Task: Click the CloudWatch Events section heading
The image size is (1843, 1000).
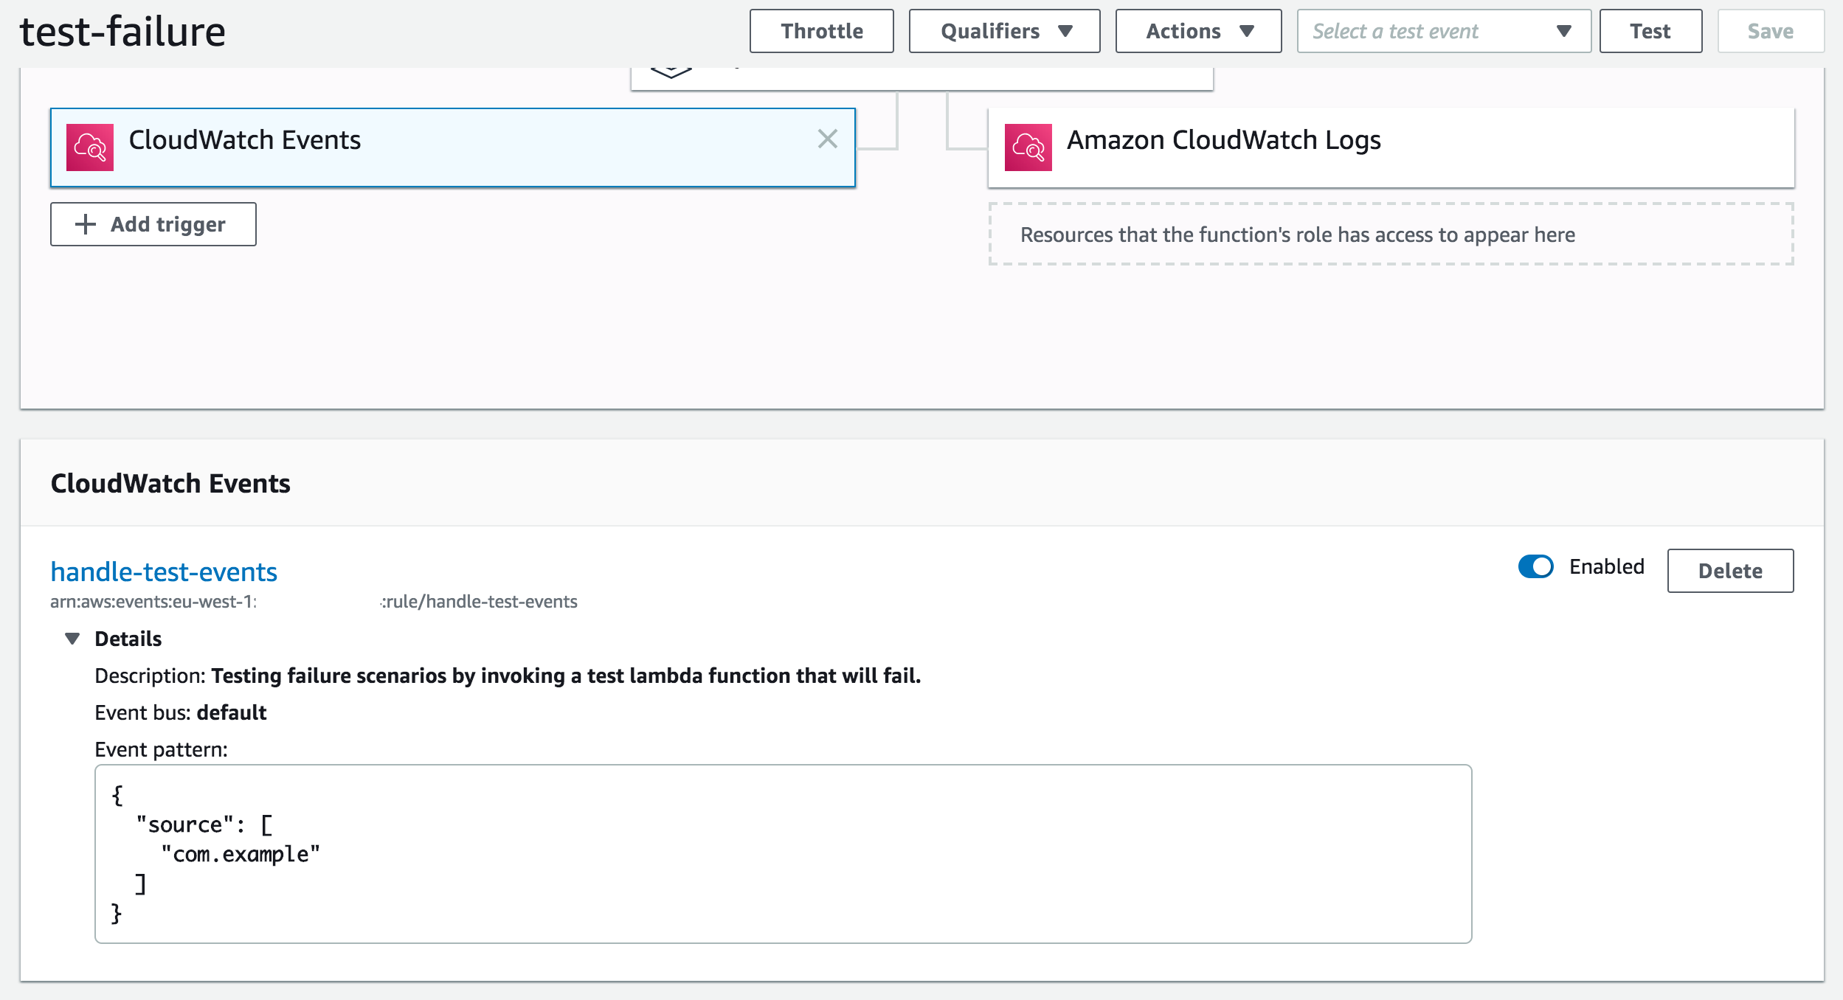Action: point(170,484)
